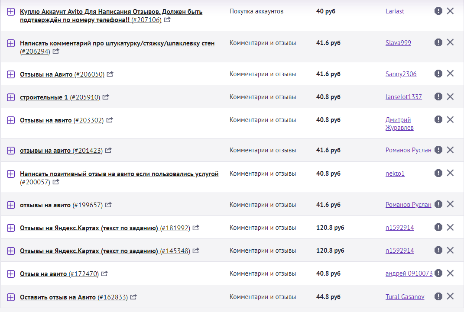Expand the 'Отзыв на авито' #172470 row

pyautogui.click(x=11, y=274)
